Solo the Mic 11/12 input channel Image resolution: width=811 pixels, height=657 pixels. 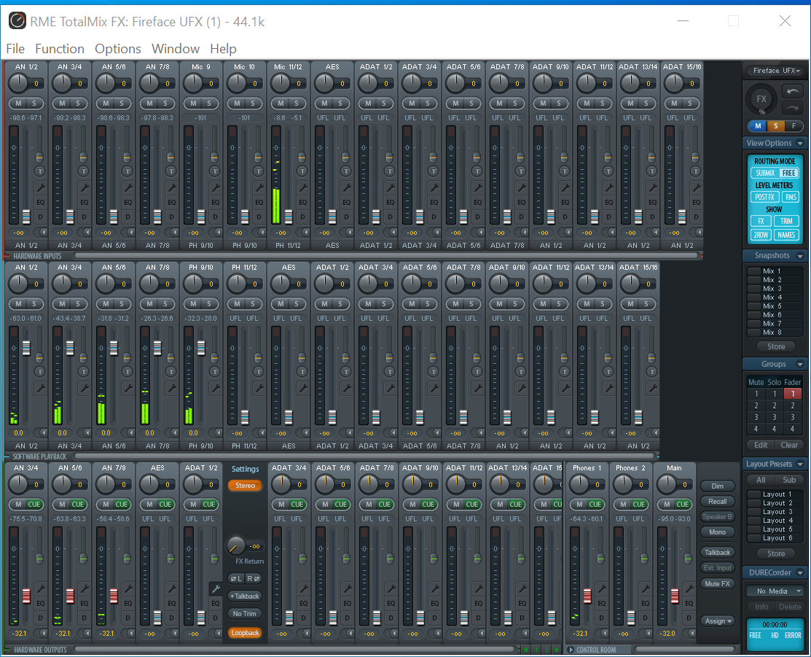click(x=297, y=104)
